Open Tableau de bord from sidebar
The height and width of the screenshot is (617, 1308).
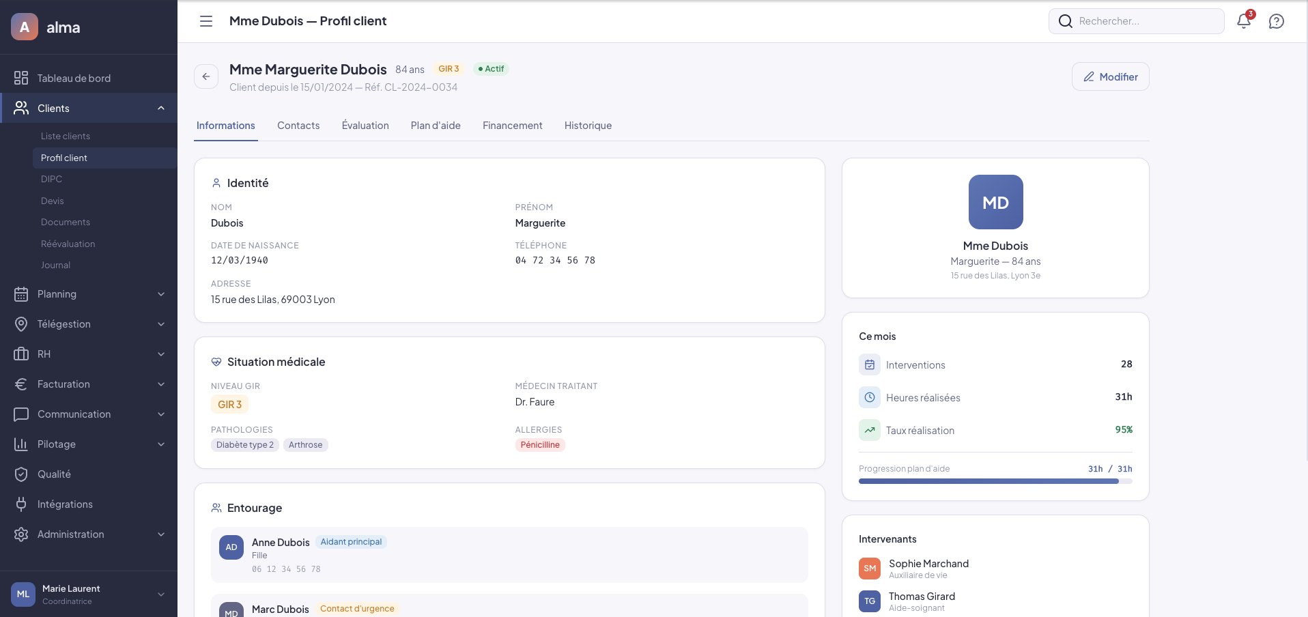click(x=74, y=78)
